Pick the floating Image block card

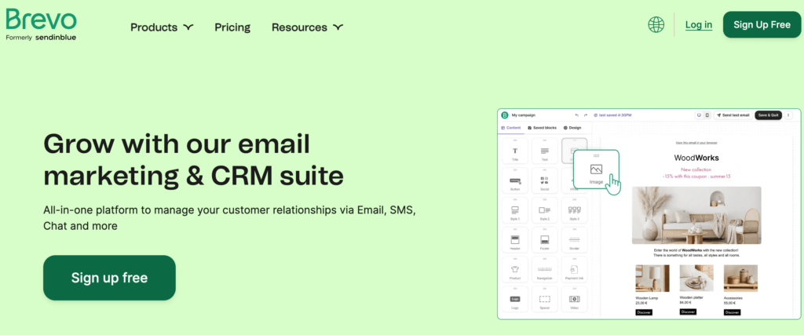pyautogui.click(x=596, y=169)
